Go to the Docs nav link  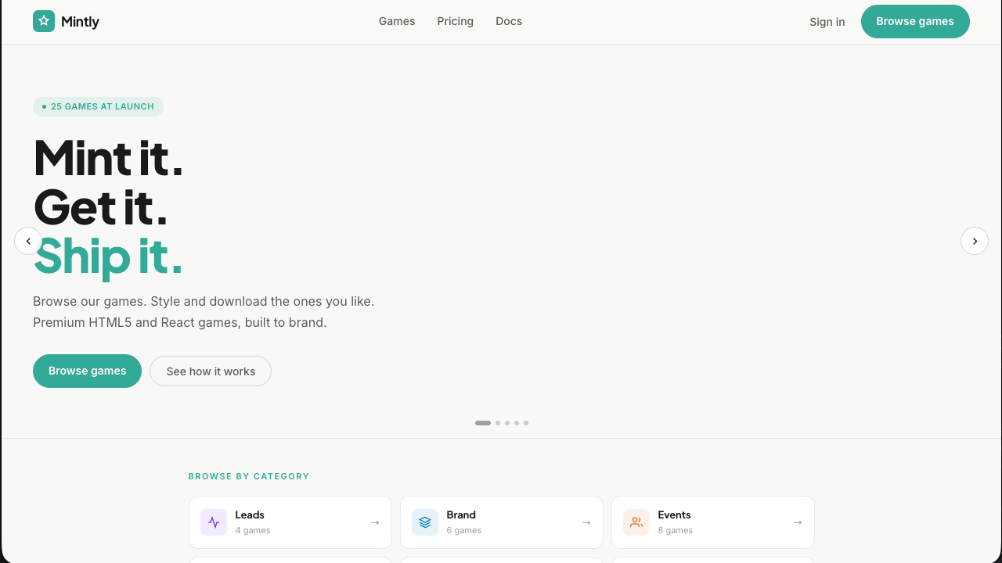[x=509, y=21]
